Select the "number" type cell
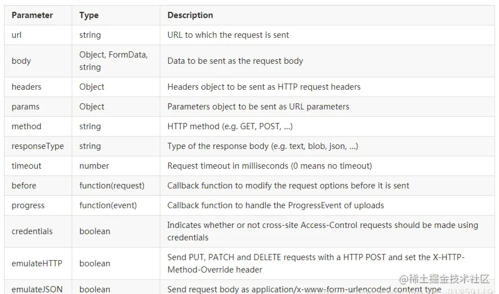499x294 pixels. click(94, 166)
